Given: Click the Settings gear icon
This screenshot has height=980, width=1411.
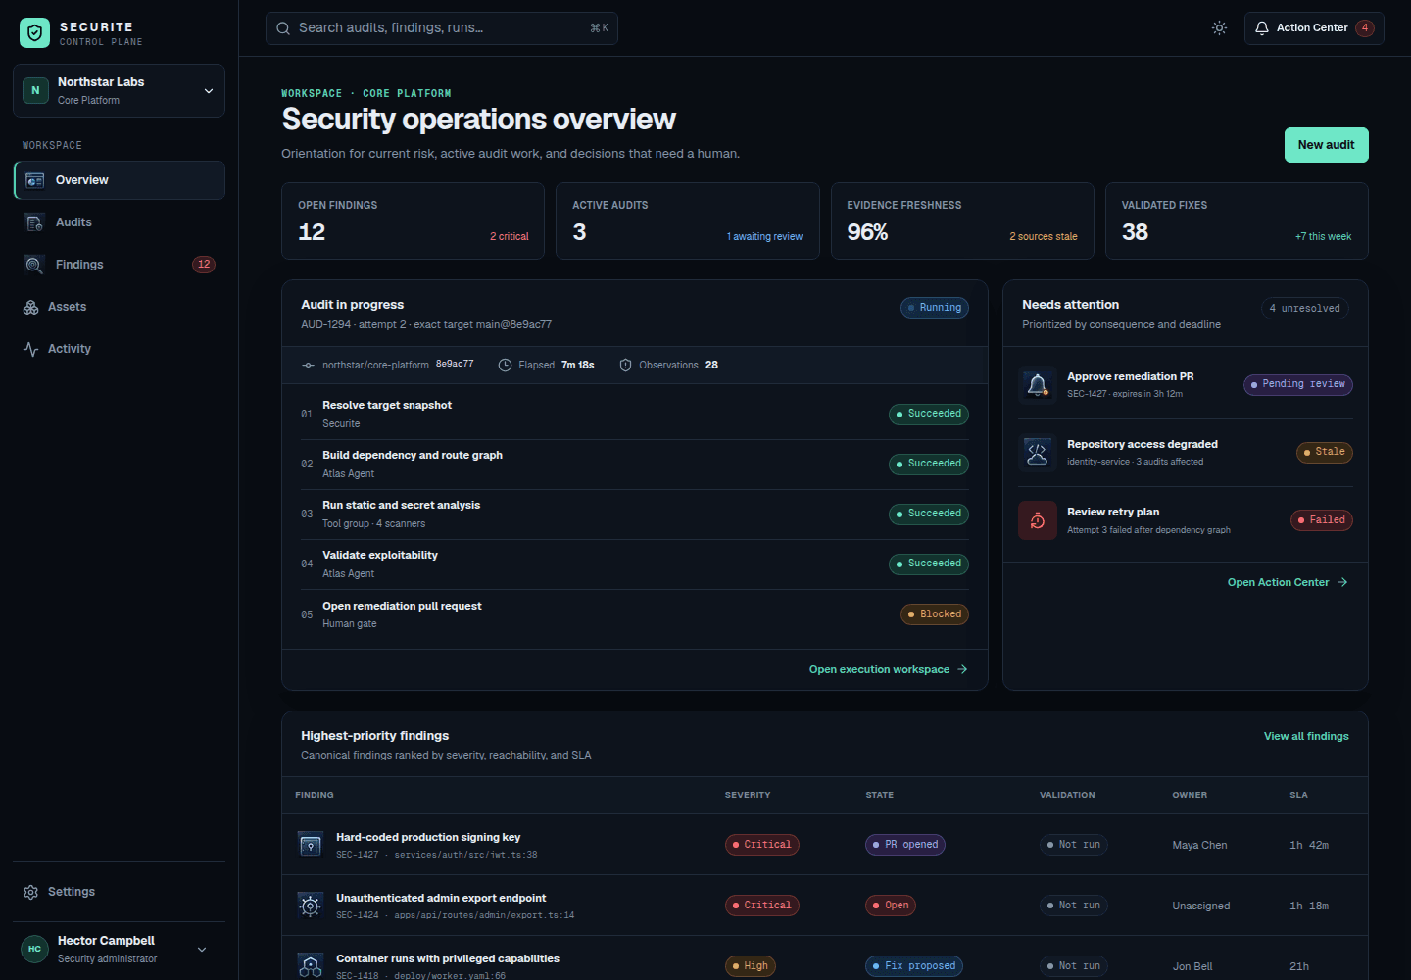Looking at the screenshot, I should pos(31,892).
